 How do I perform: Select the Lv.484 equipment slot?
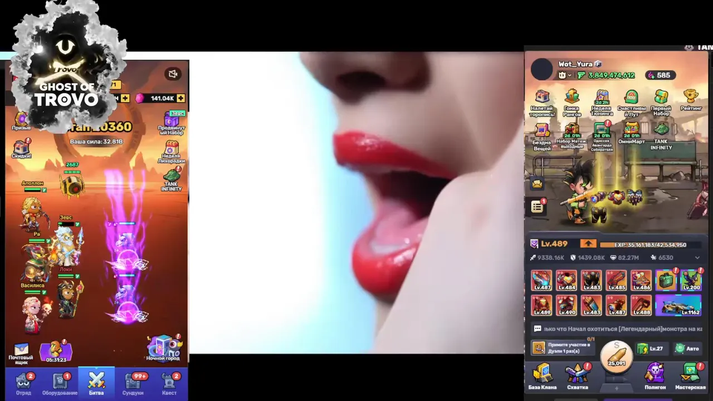pos(566,280)
